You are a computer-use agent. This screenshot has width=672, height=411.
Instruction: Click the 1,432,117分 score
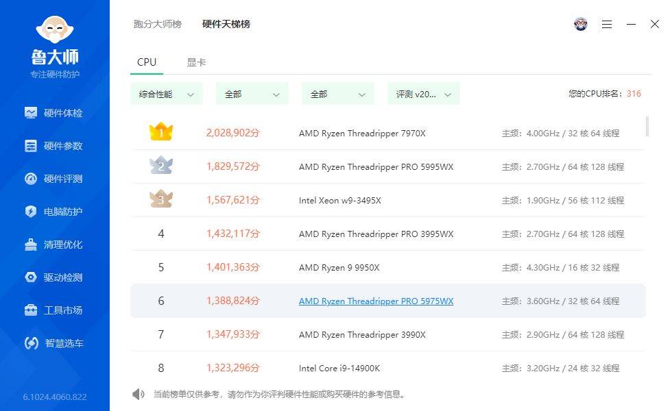tap(232, 234)
